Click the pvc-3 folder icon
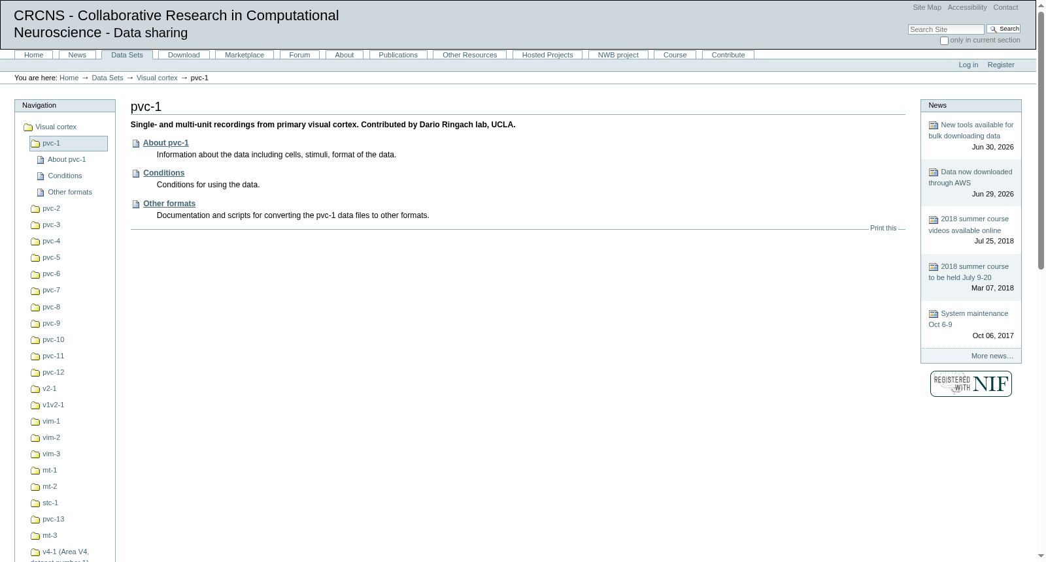The image size is (1046, 562). [35, 225]
